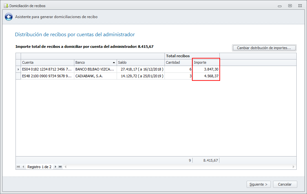Image resolution: width=307 pixels, height=194 pixels.
Task: Sort by the Banco column header
Action: click(95, 62)
